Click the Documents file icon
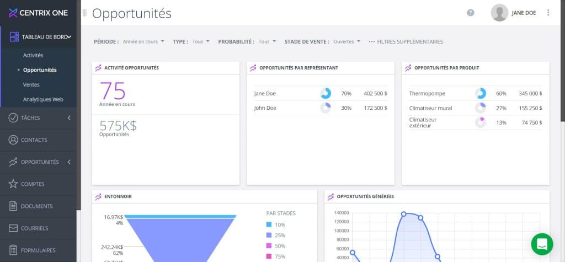This screenshot has height=262, width=565. click(x=13, y=206)
